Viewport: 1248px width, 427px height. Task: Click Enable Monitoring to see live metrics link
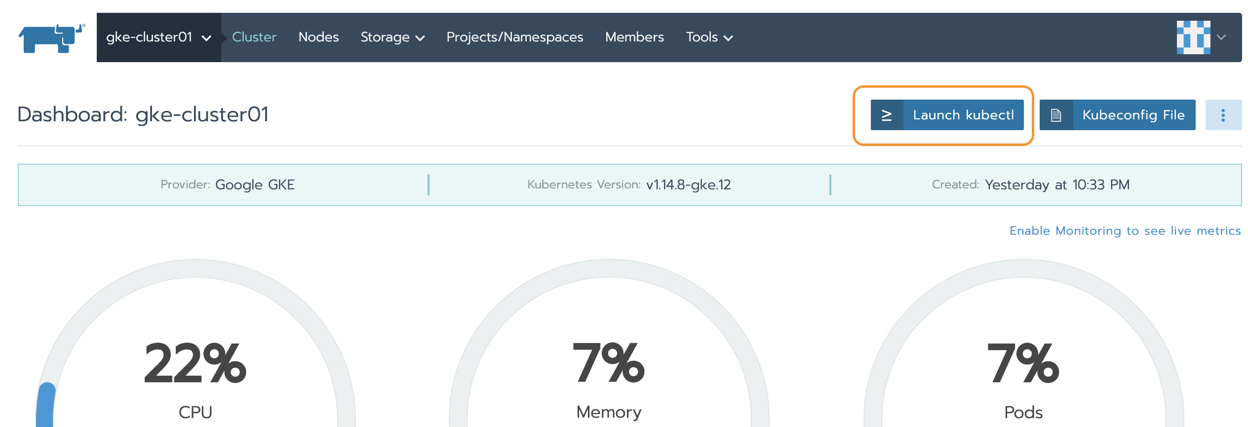pyautogui.click(x=1125, y=231)
